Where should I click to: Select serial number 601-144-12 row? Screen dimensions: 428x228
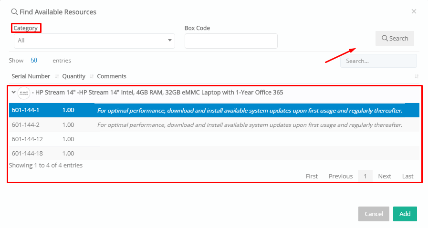click(214, 139)
